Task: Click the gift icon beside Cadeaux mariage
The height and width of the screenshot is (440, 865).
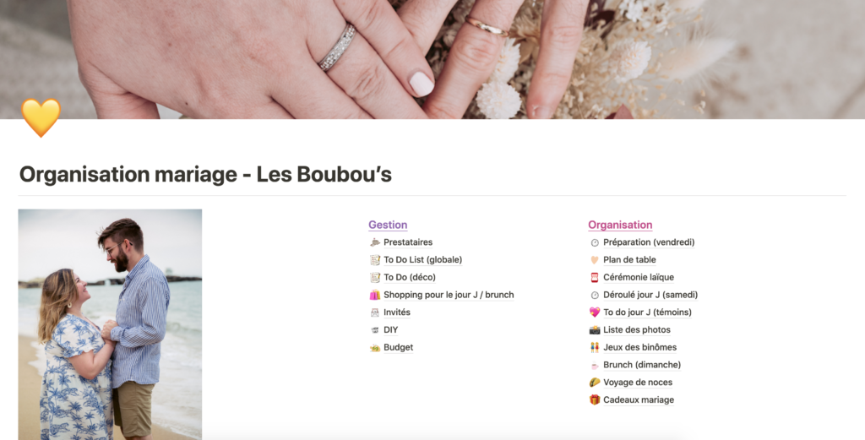Action: point(594,399)
